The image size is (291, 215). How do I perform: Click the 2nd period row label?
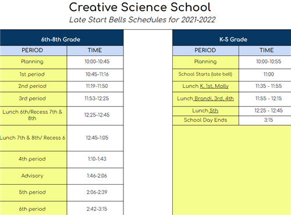(33, 87)
